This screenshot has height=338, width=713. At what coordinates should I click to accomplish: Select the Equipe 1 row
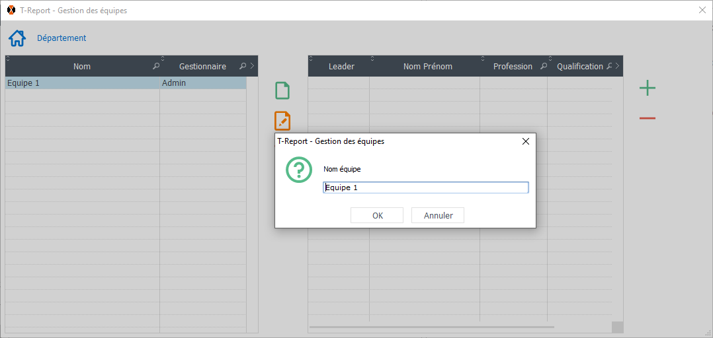79,83
